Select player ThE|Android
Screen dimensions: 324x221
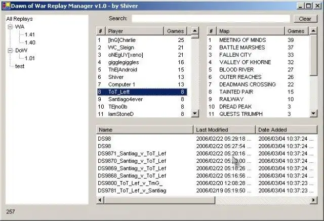(142, 70)
